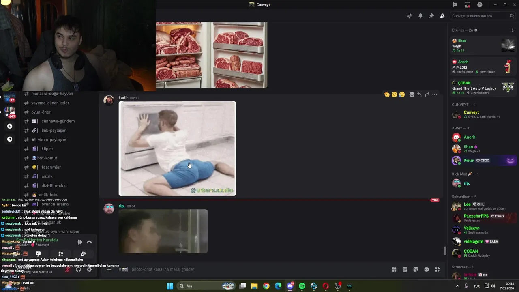
Task: Select Anorh in the ARMY group
Action: pos(483,137)
